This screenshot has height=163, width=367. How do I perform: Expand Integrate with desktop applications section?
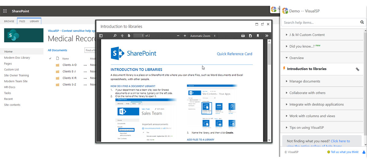click(x=322, y=105)
